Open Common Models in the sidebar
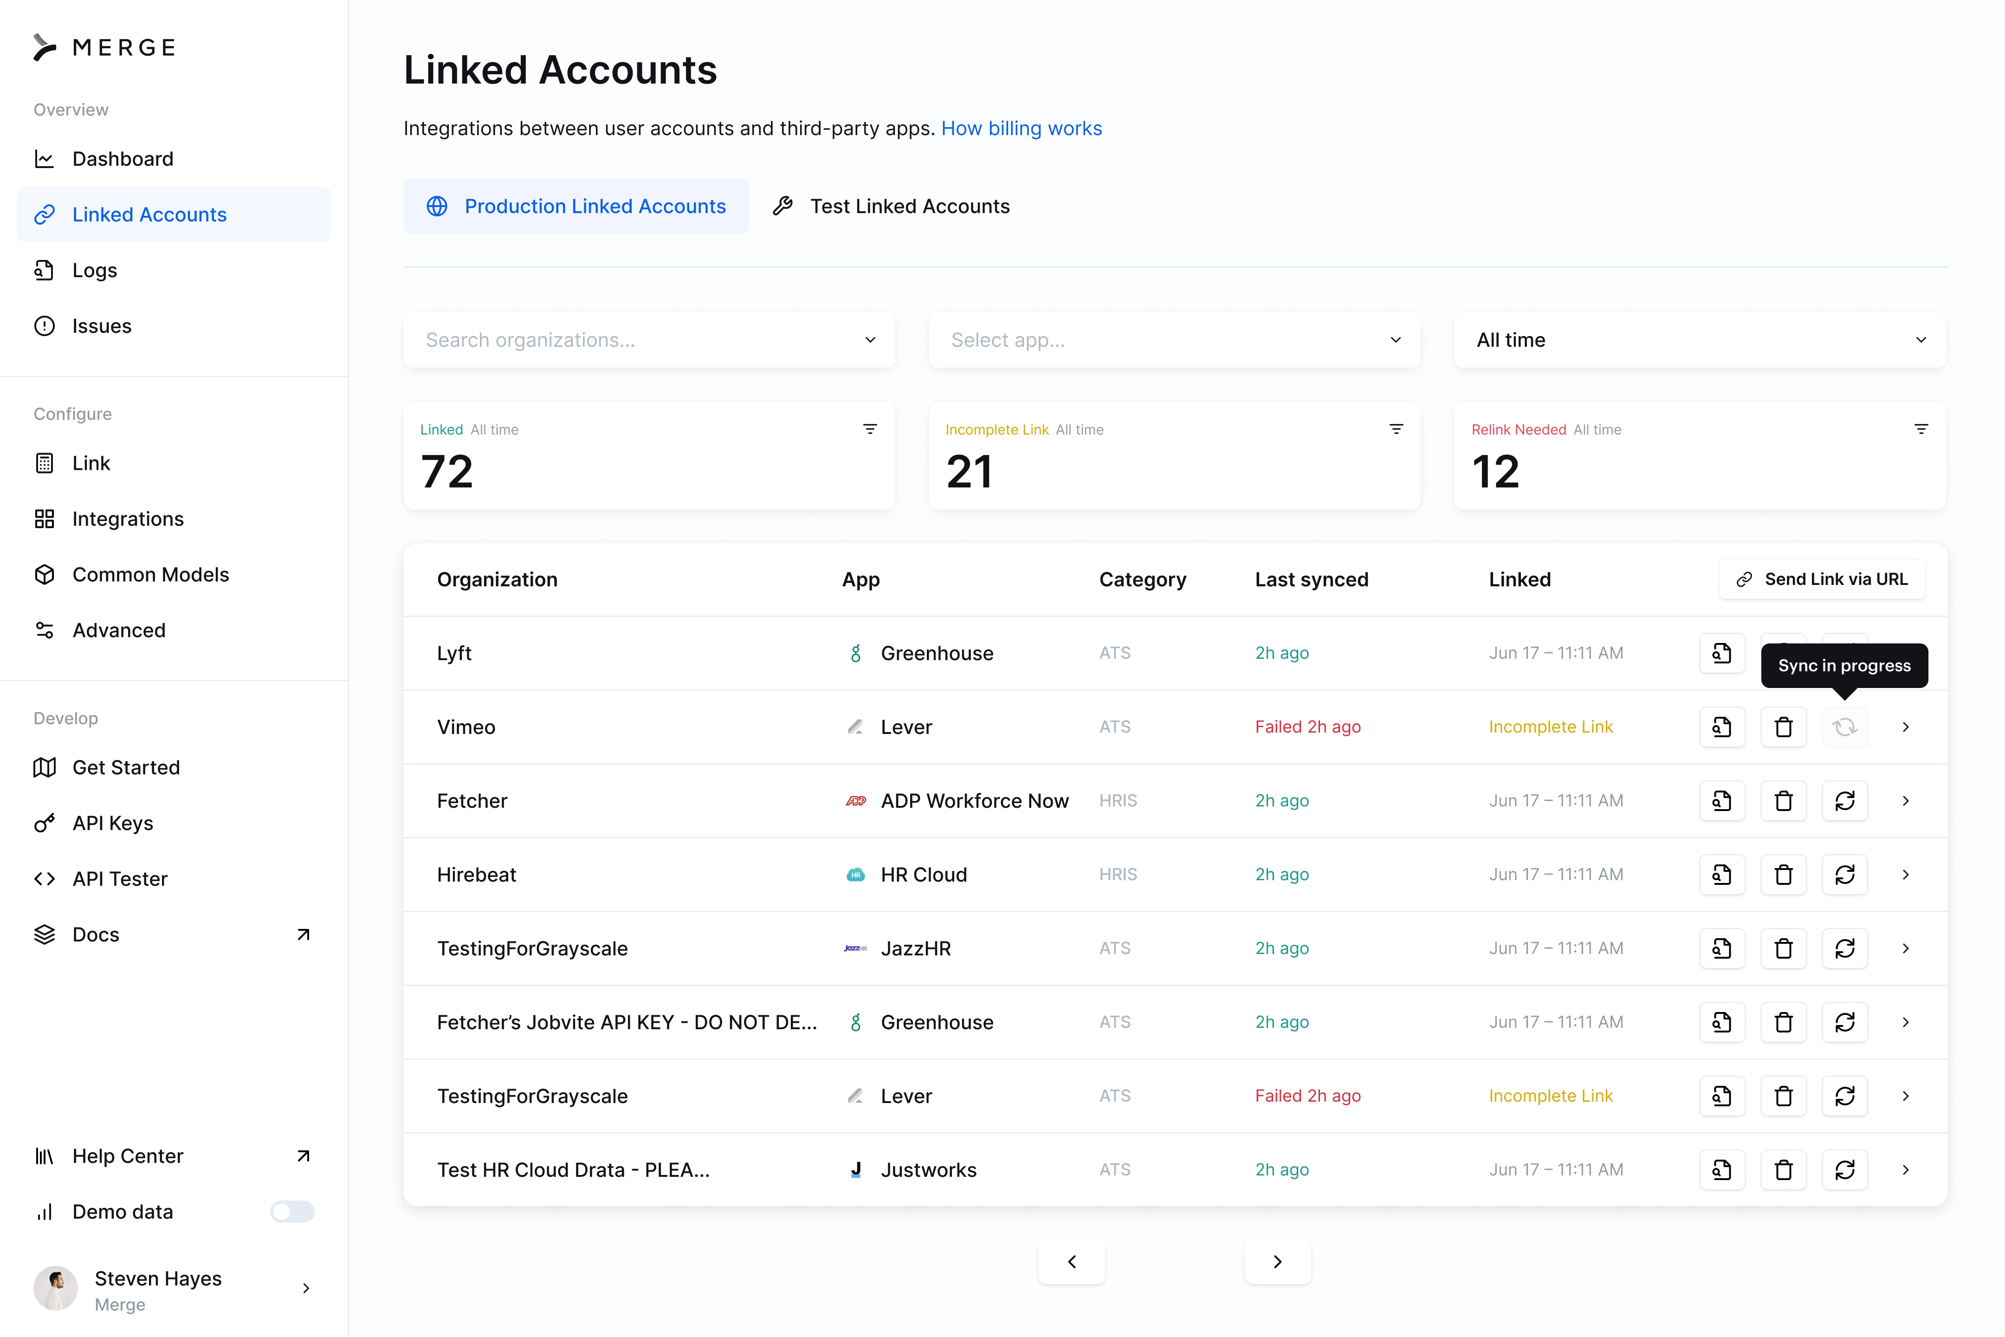This screenshot has height=1337, width=2005. (174, 575)
